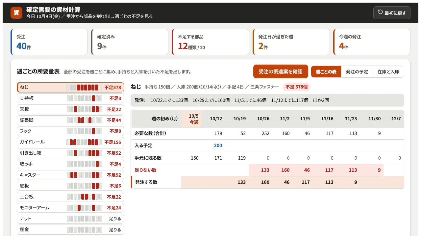
Task: Select the 取っ手 part row
Action: coord(70,164)
